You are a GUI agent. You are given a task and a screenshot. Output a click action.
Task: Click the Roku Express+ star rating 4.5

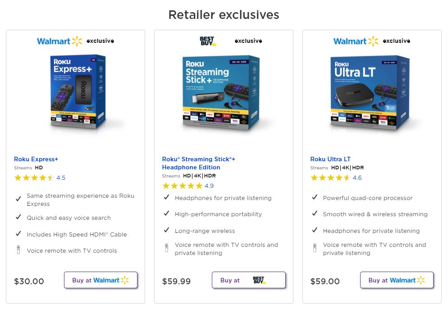pyautogui.click(x=40, y=178)
